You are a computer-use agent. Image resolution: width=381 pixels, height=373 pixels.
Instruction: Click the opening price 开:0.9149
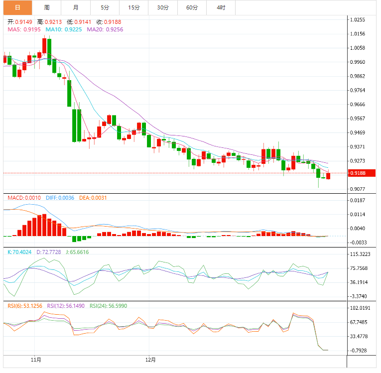[20, 22]
